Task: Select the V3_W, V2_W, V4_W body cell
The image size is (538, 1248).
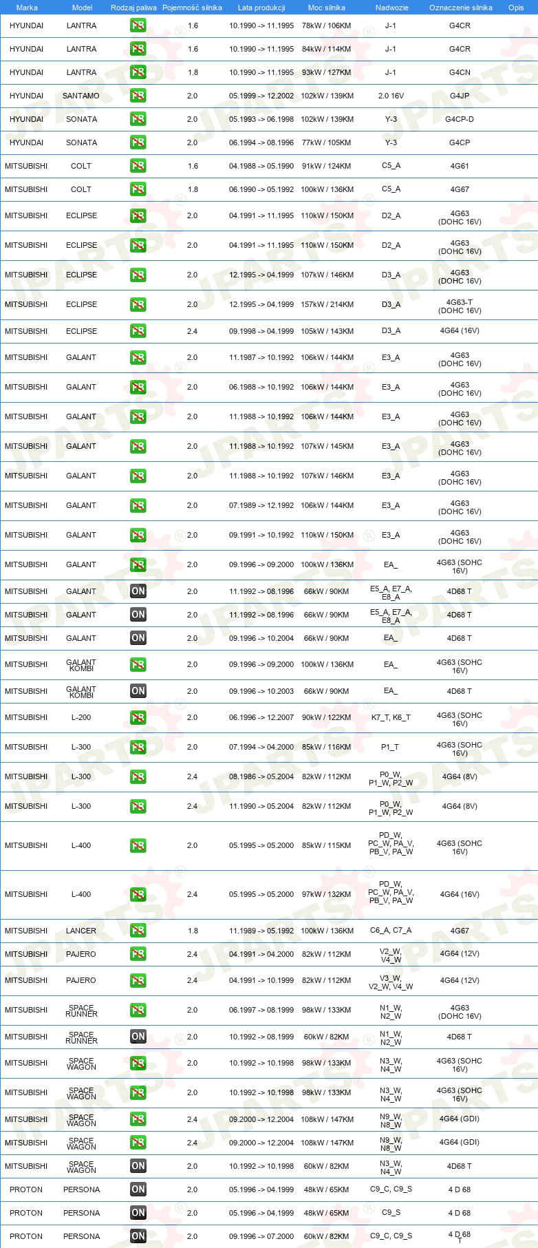Action: pos(391,982)
